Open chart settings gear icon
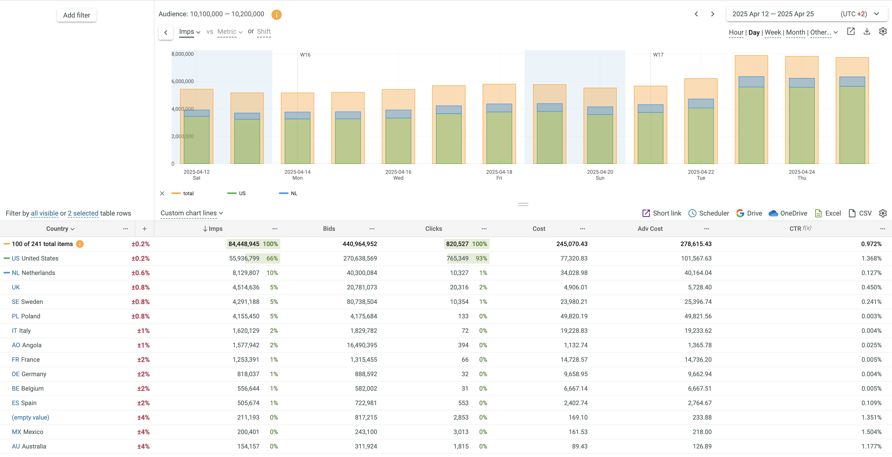The image size is (892, 457). pyautogui.click(x=883, y=31)
